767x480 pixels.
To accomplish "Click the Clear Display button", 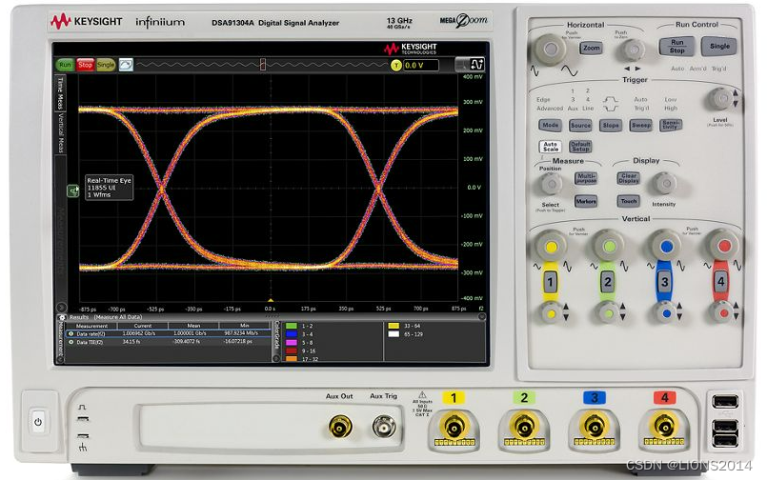I will pos(629,178).
